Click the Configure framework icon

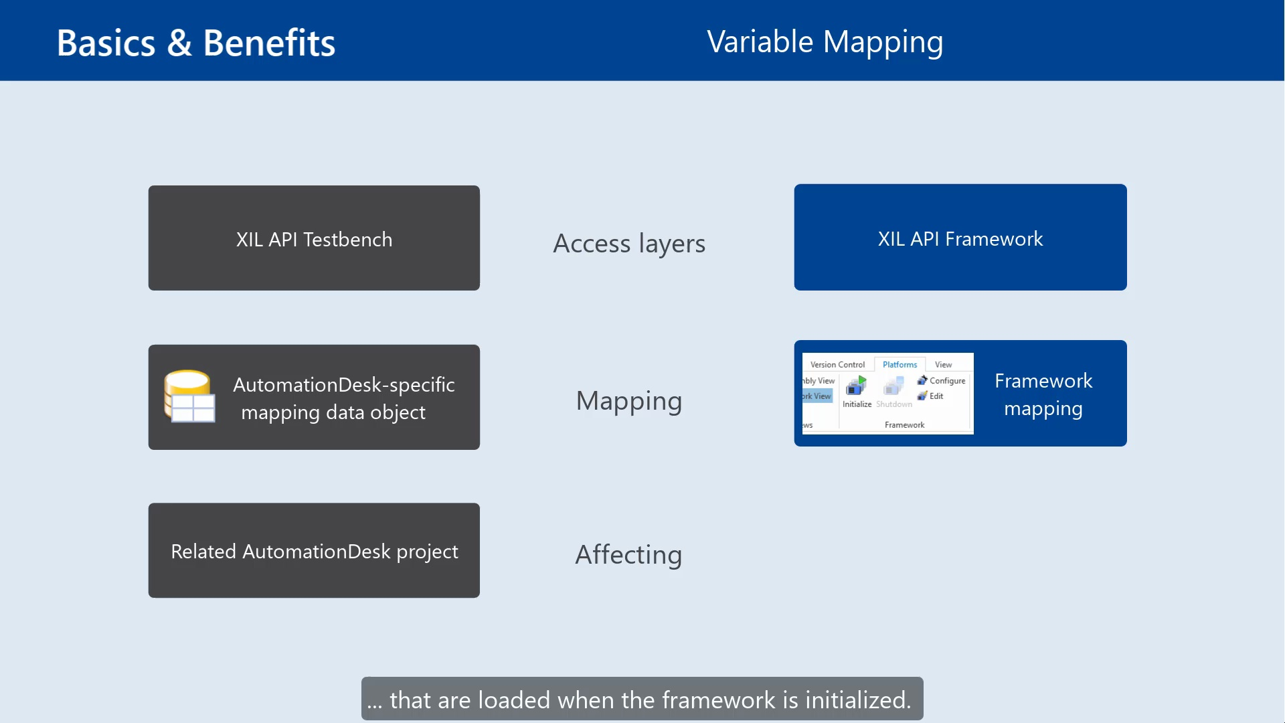[922, 380]
